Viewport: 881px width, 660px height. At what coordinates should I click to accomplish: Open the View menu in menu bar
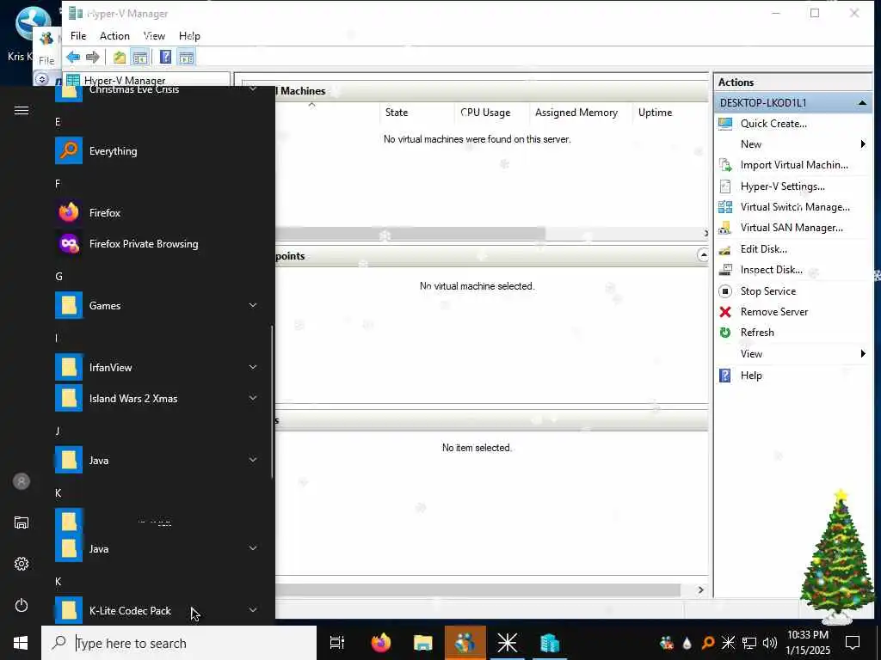(x=154, y=36)
